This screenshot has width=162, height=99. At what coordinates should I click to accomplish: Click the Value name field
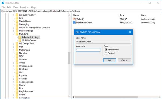pyautogui.click(x=103, y=42)
